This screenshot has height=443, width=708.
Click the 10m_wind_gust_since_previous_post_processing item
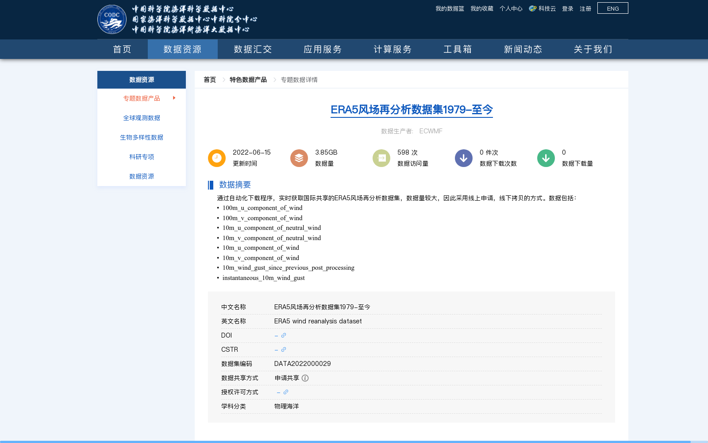[x=289, y=268]
